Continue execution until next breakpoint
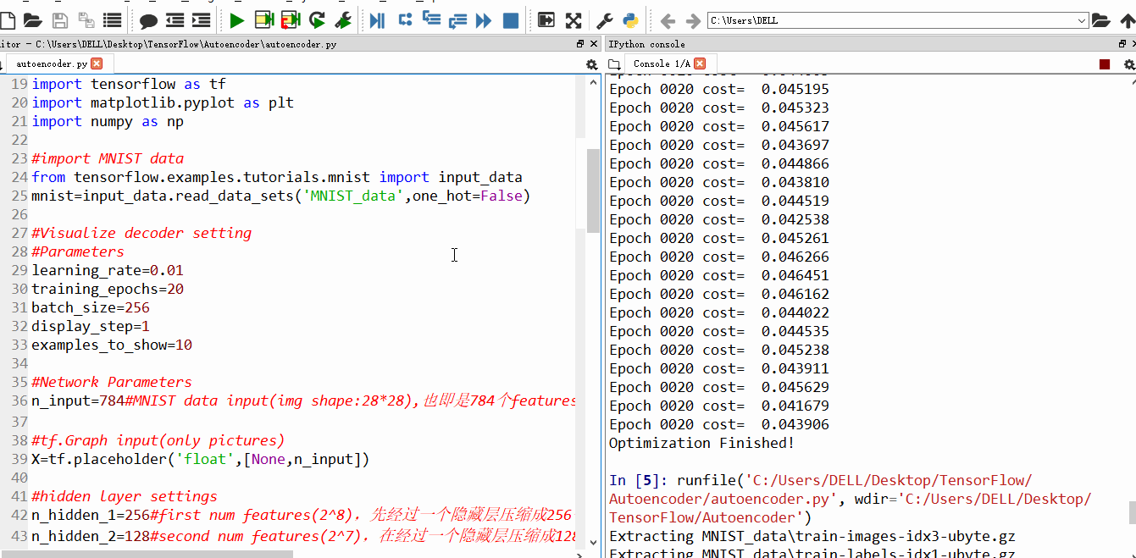 484,20
